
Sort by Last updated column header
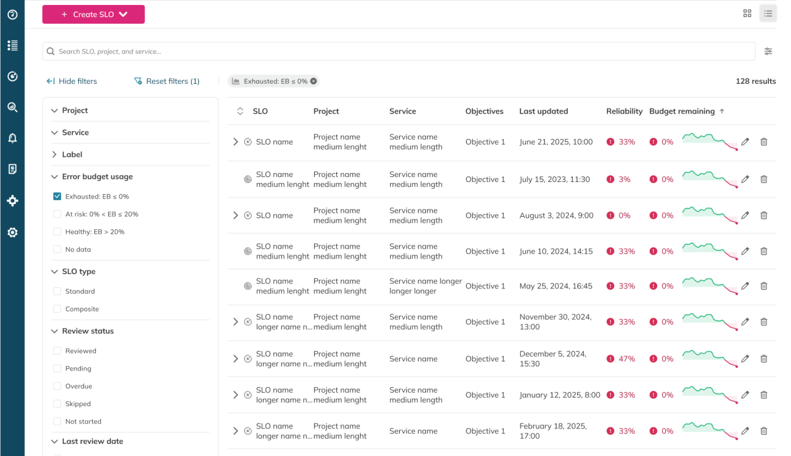(544, 111)
